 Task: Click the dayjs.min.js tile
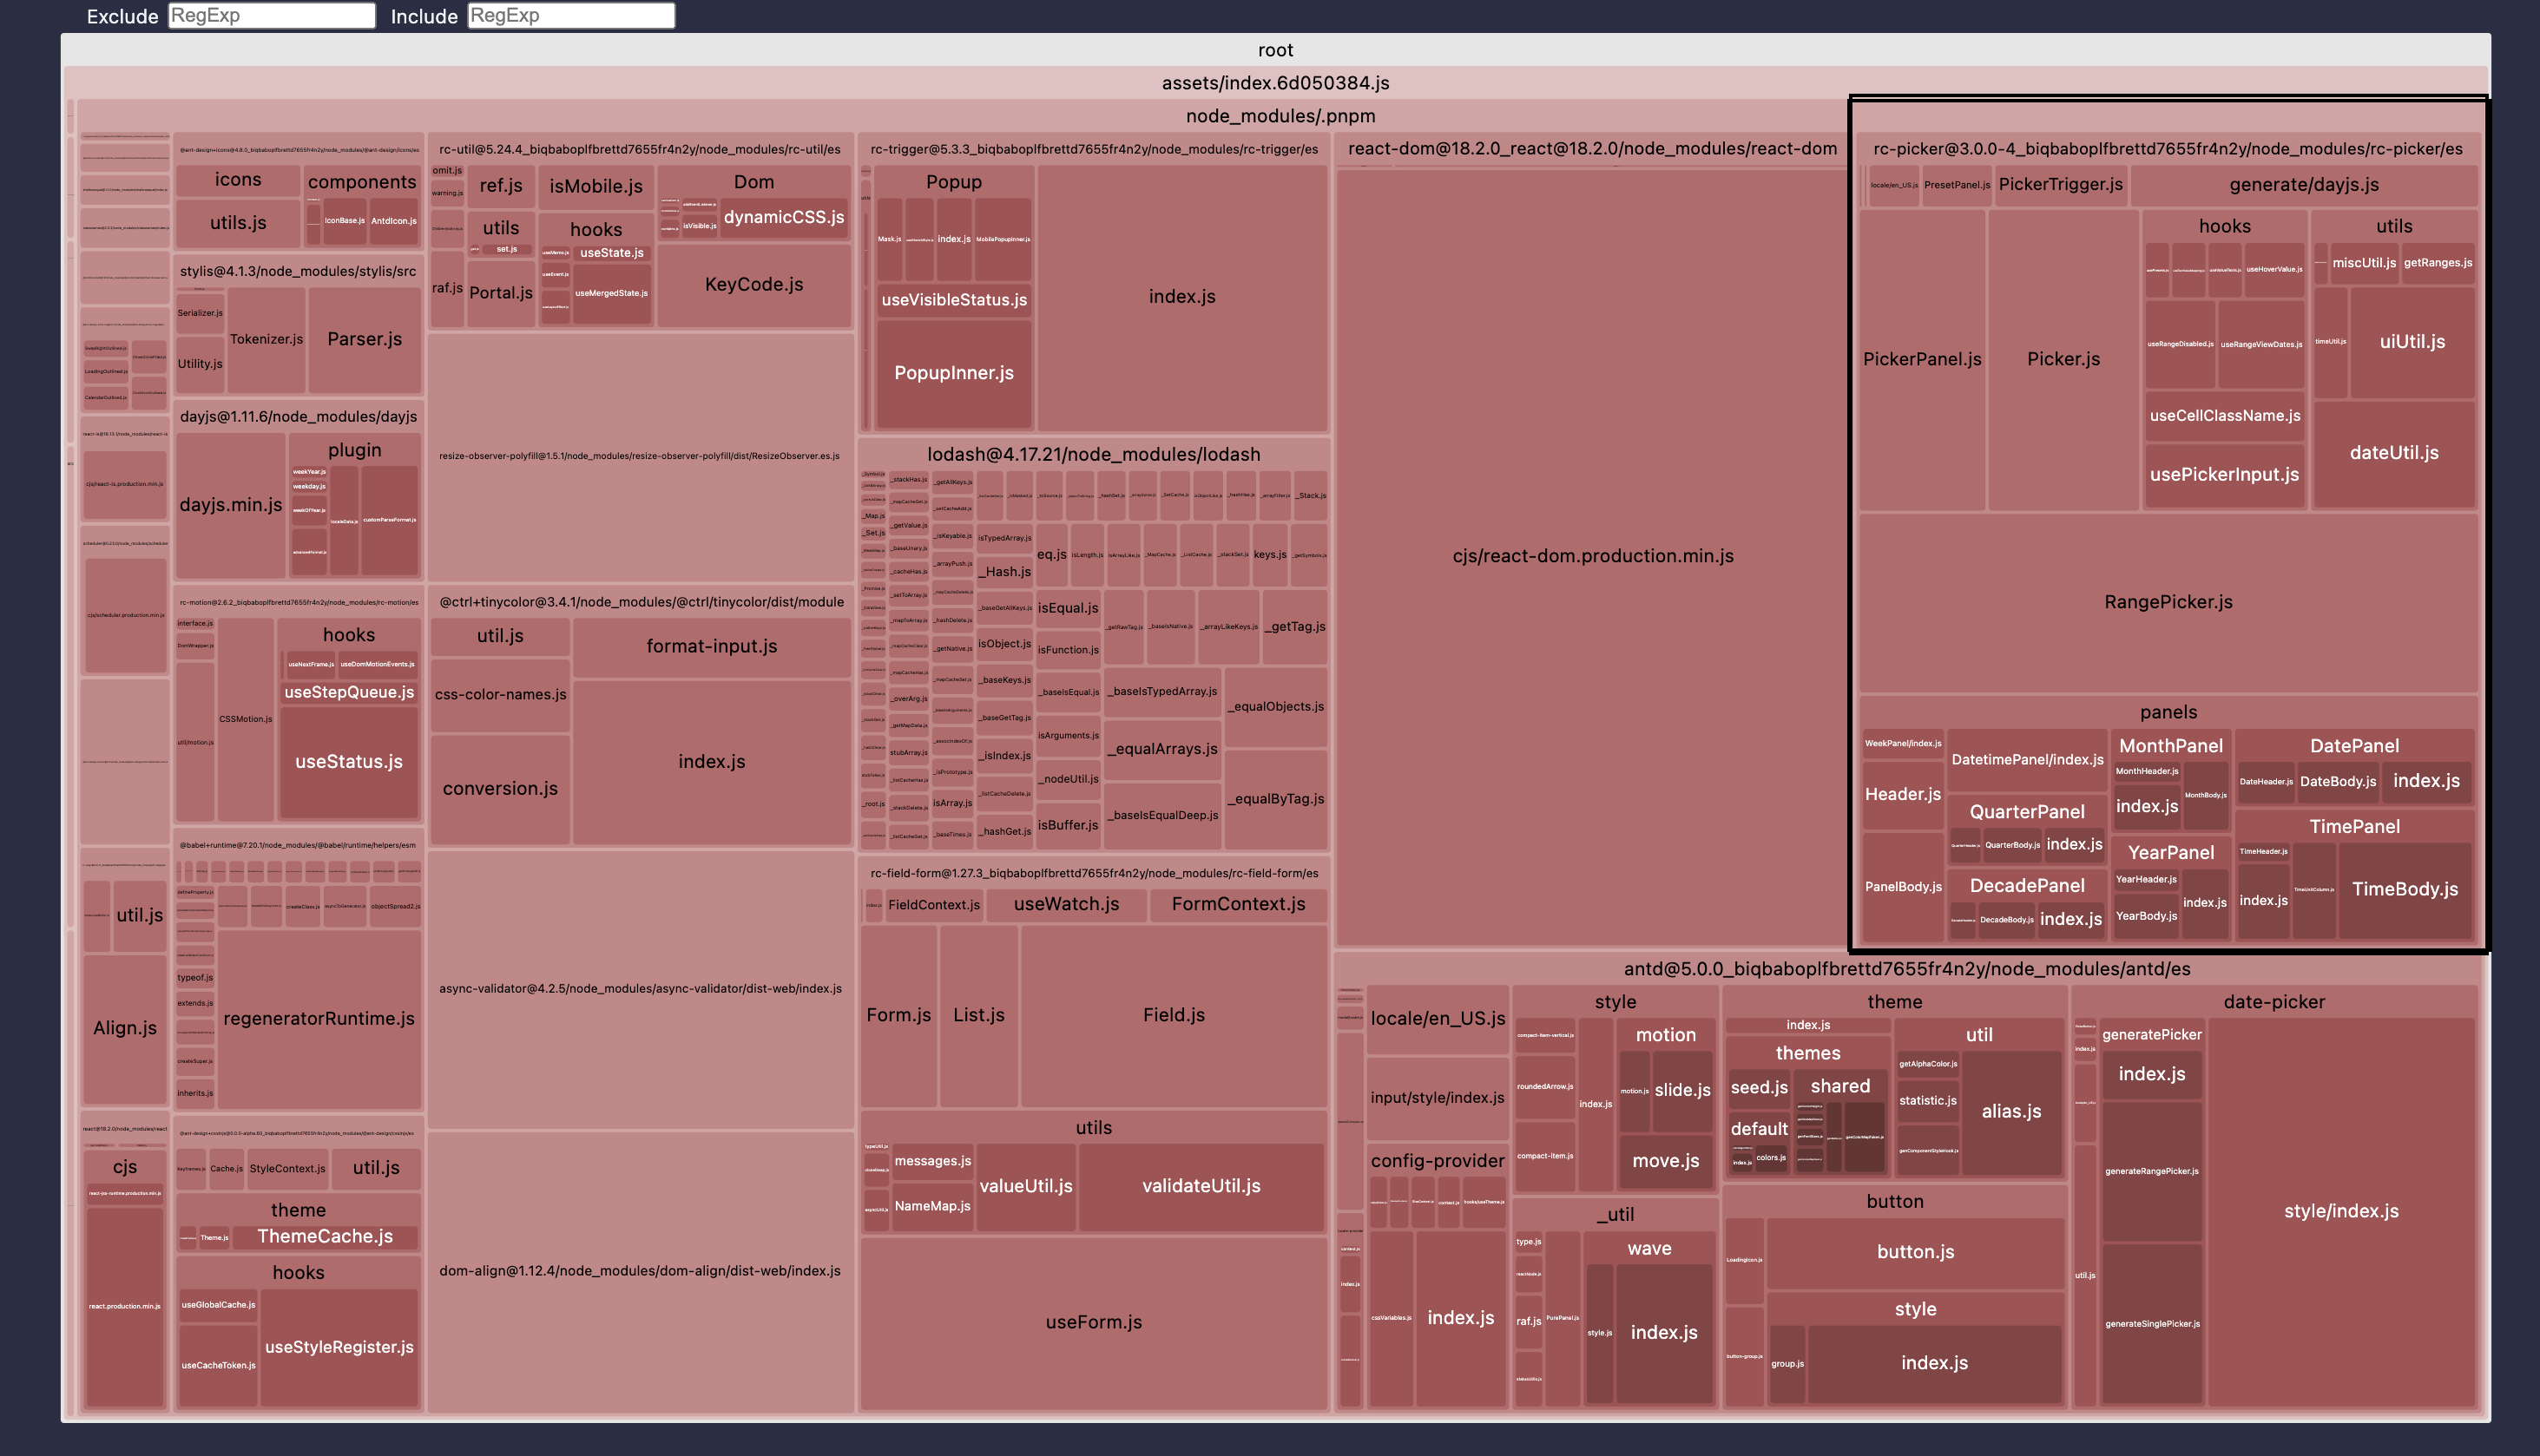point(231,505)
